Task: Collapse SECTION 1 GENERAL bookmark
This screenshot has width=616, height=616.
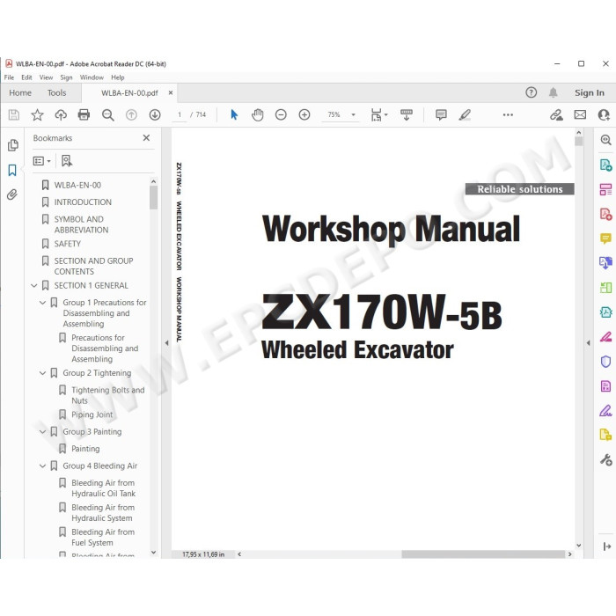Action: (34, 286)
